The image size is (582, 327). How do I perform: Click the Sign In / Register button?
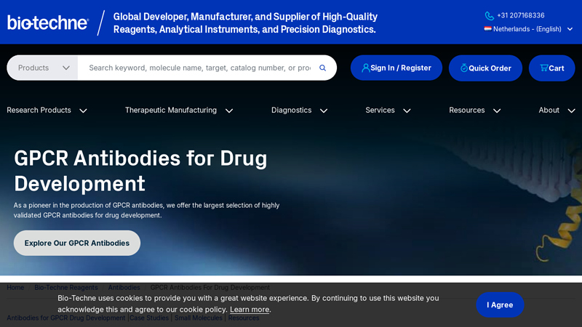[x=396, y=68]
